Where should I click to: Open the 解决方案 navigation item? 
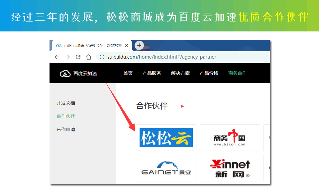180,73
